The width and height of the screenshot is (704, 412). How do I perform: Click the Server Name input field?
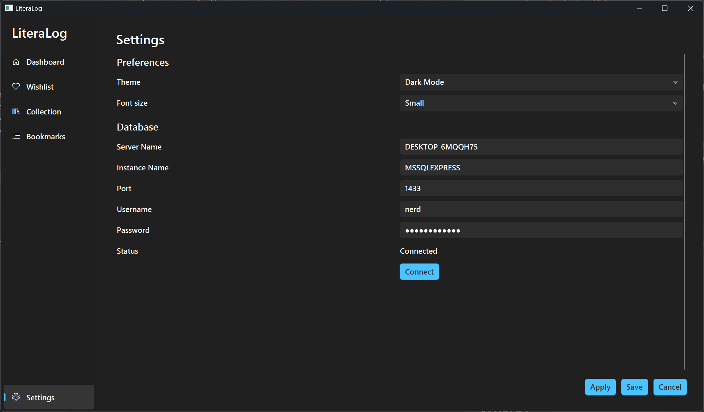[541, 147]
